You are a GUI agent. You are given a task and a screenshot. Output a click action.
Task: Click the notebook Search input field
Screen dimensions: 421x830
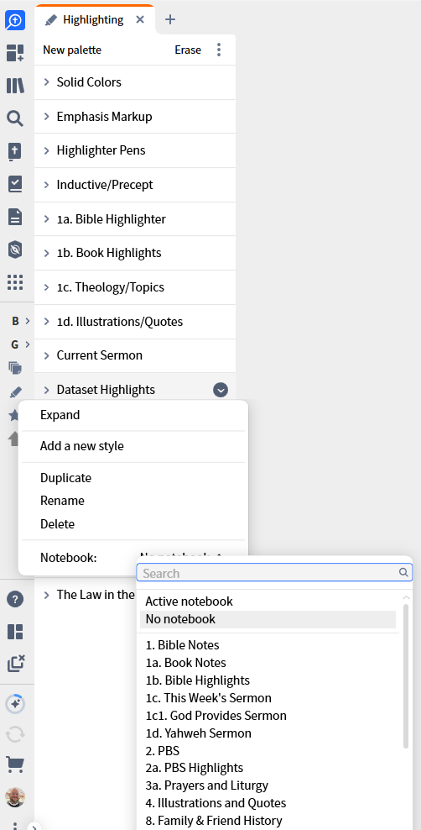pyautogui.click(x=275, y=573)
